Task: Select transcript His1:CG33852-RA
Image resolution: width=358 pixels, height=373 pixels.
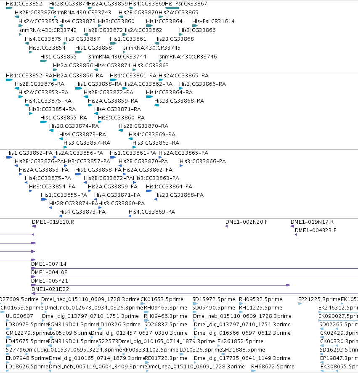Action: [x=29, y=76]
